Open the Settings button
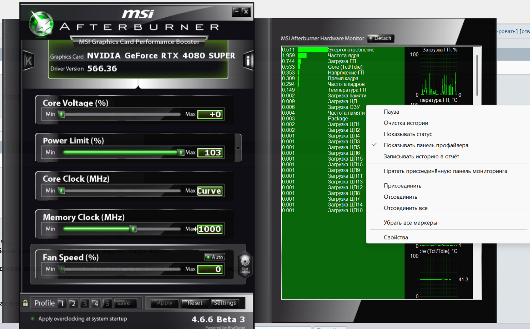The width and height of the screenshot is (530, 329). tap(224, 303)
